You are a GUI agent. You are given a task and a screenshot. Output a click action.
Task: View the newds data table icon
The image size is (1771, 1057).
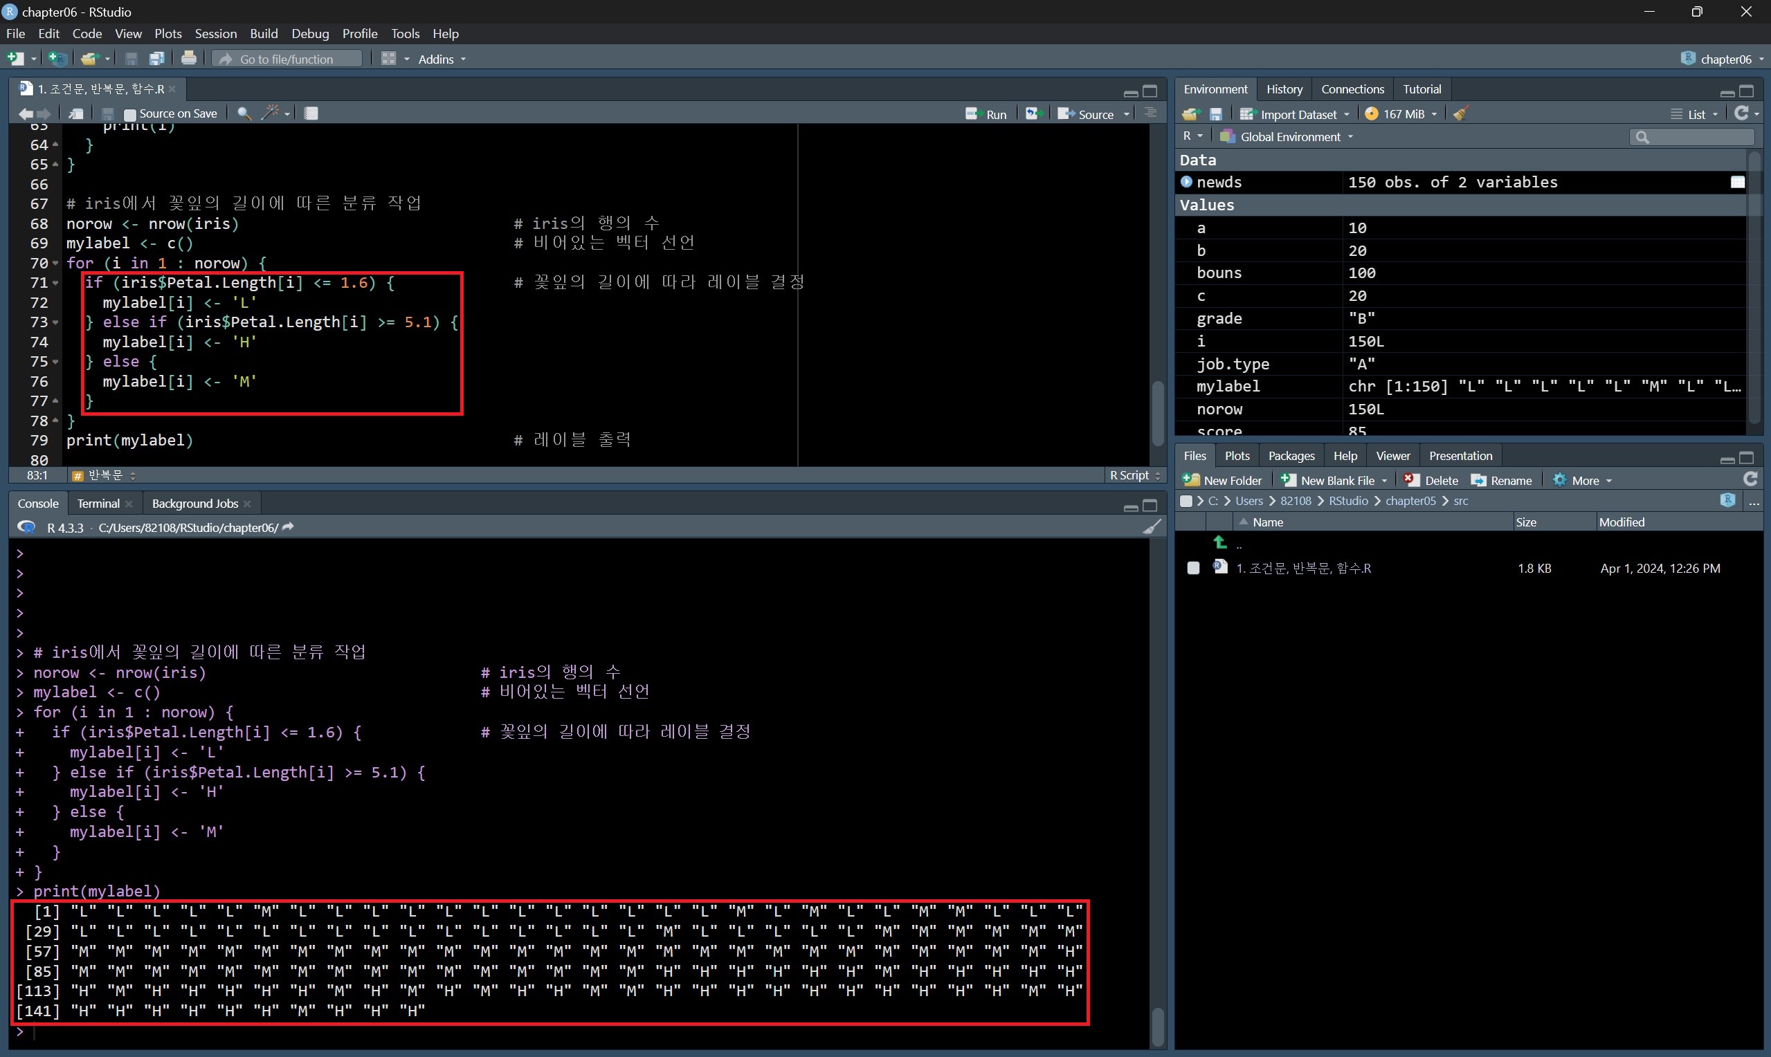[x=1738, y=183]
